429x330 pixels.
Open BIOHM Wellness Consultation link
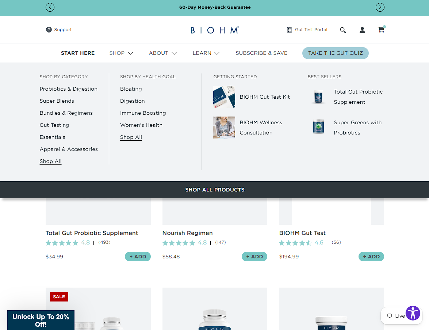click(261, 128)
